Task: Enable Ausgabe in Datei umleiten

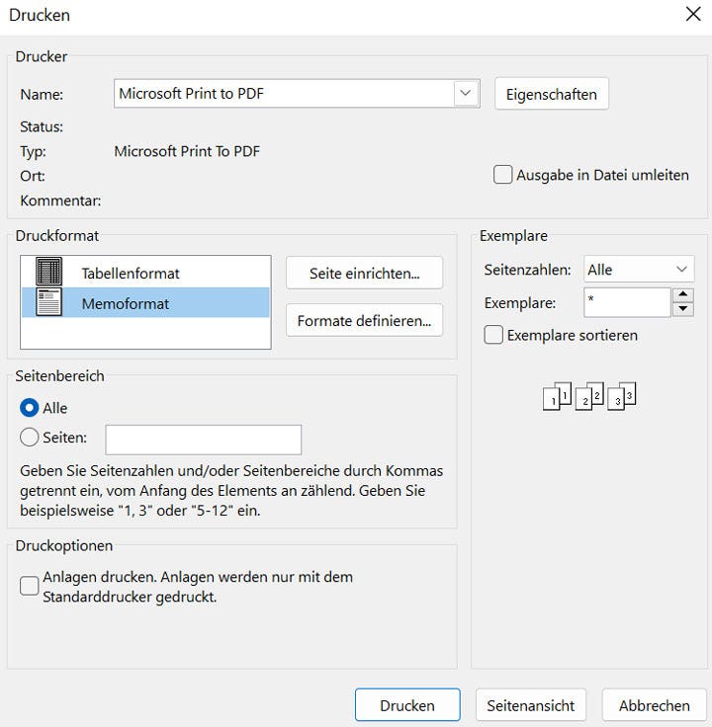Action: (x=503, y=175)
